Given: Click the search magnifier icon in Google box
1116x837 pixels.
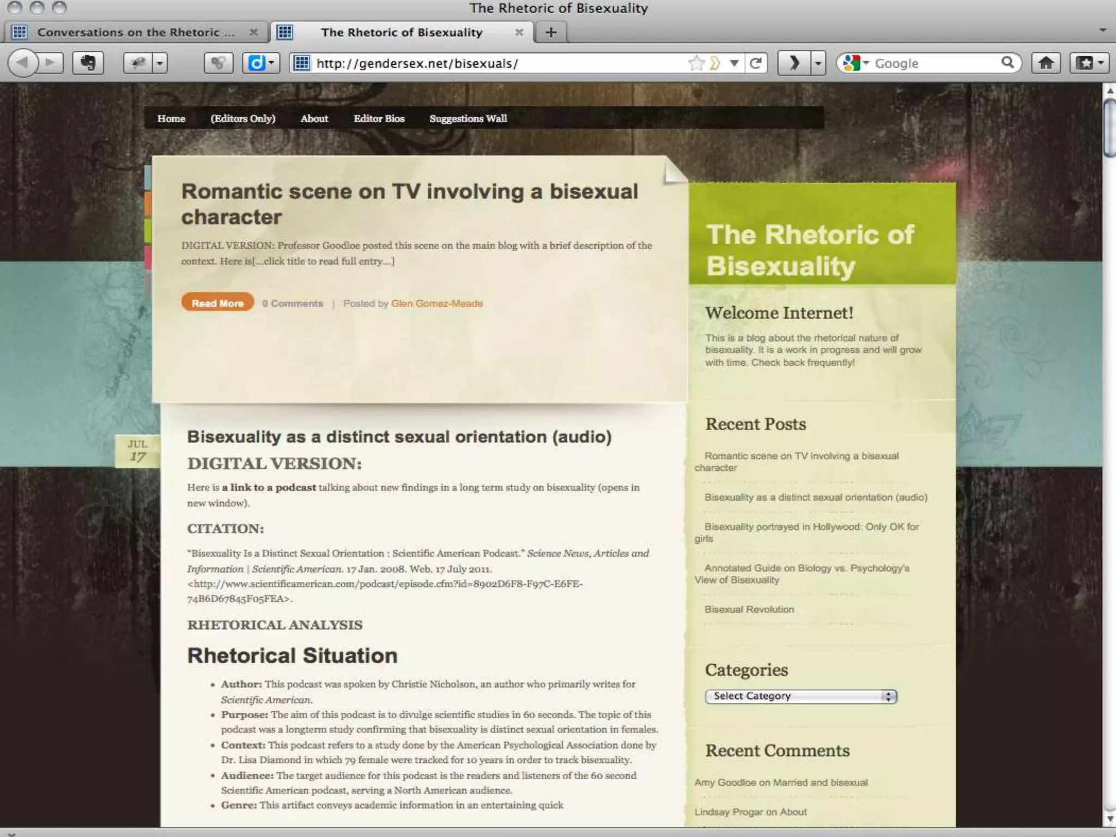Looking at the screenshot, I should pos(1008,63).
